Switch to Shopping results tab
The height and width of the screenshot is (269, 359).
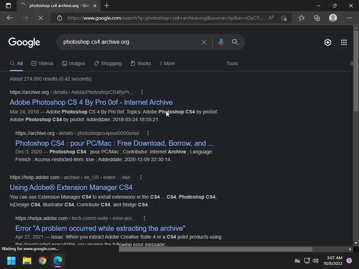coord(108,63)
